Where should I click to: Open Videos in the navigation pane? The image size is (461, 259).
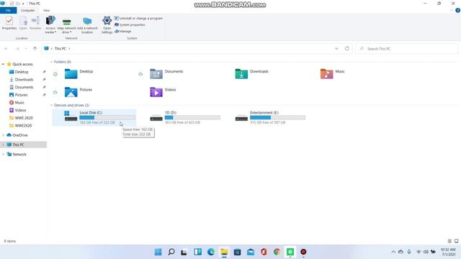20,110
